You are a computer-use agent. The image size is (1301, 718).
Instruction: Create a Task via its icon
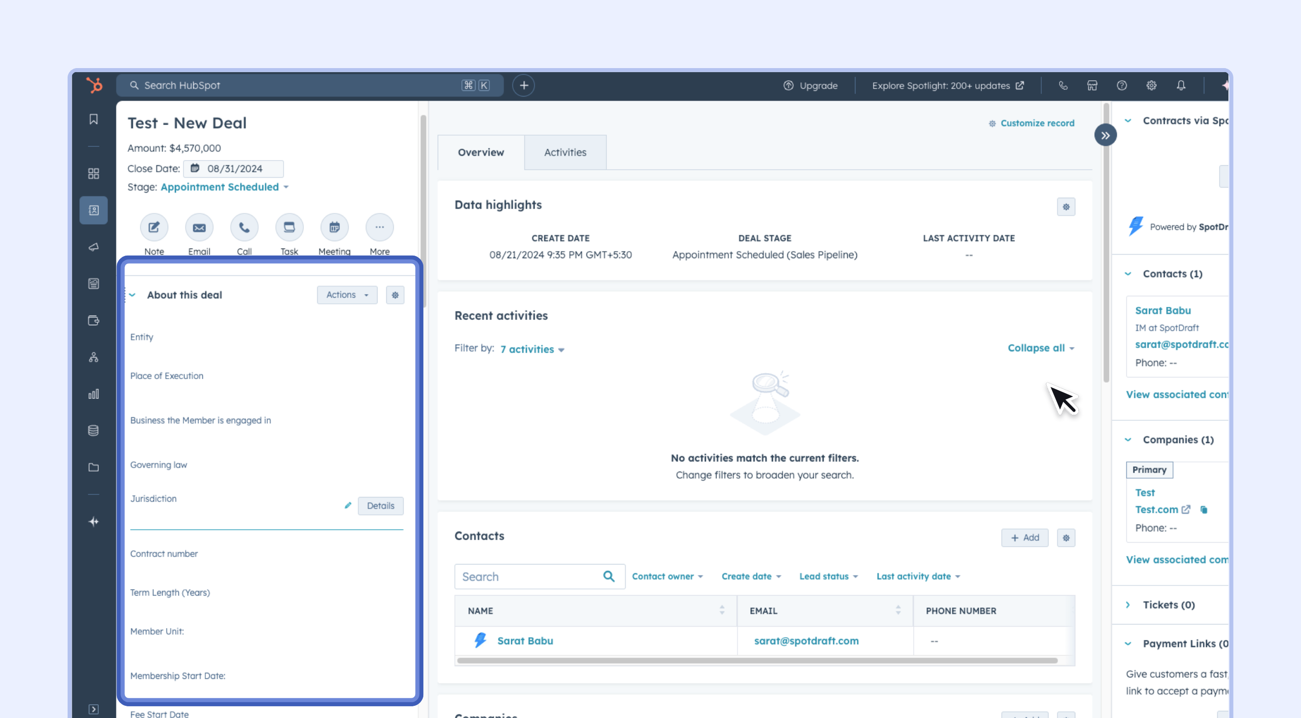click(289, 227)
